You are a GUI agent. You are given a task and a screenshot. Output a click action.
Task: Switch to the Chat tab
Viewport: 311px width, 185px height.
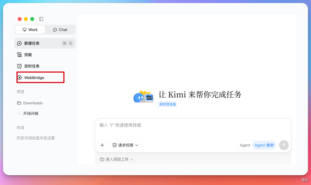pyautogui.click(x=60, y=30)
